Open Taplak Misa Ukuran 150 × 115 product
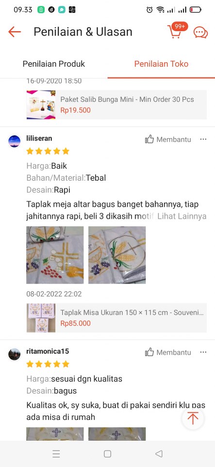Image resolution: width=215 pixels, height=467 pixels. [x=116, y=318]
